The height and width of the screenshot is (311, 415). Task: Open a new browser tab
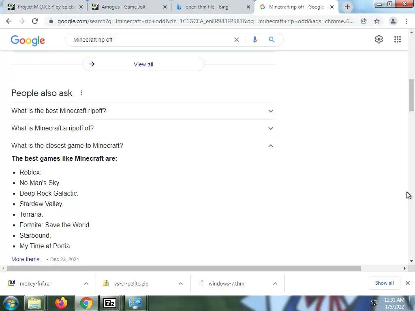click(x=347, y=7)
